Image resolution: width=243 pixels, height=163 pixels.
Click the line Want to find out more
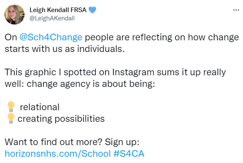pos(54,142)
